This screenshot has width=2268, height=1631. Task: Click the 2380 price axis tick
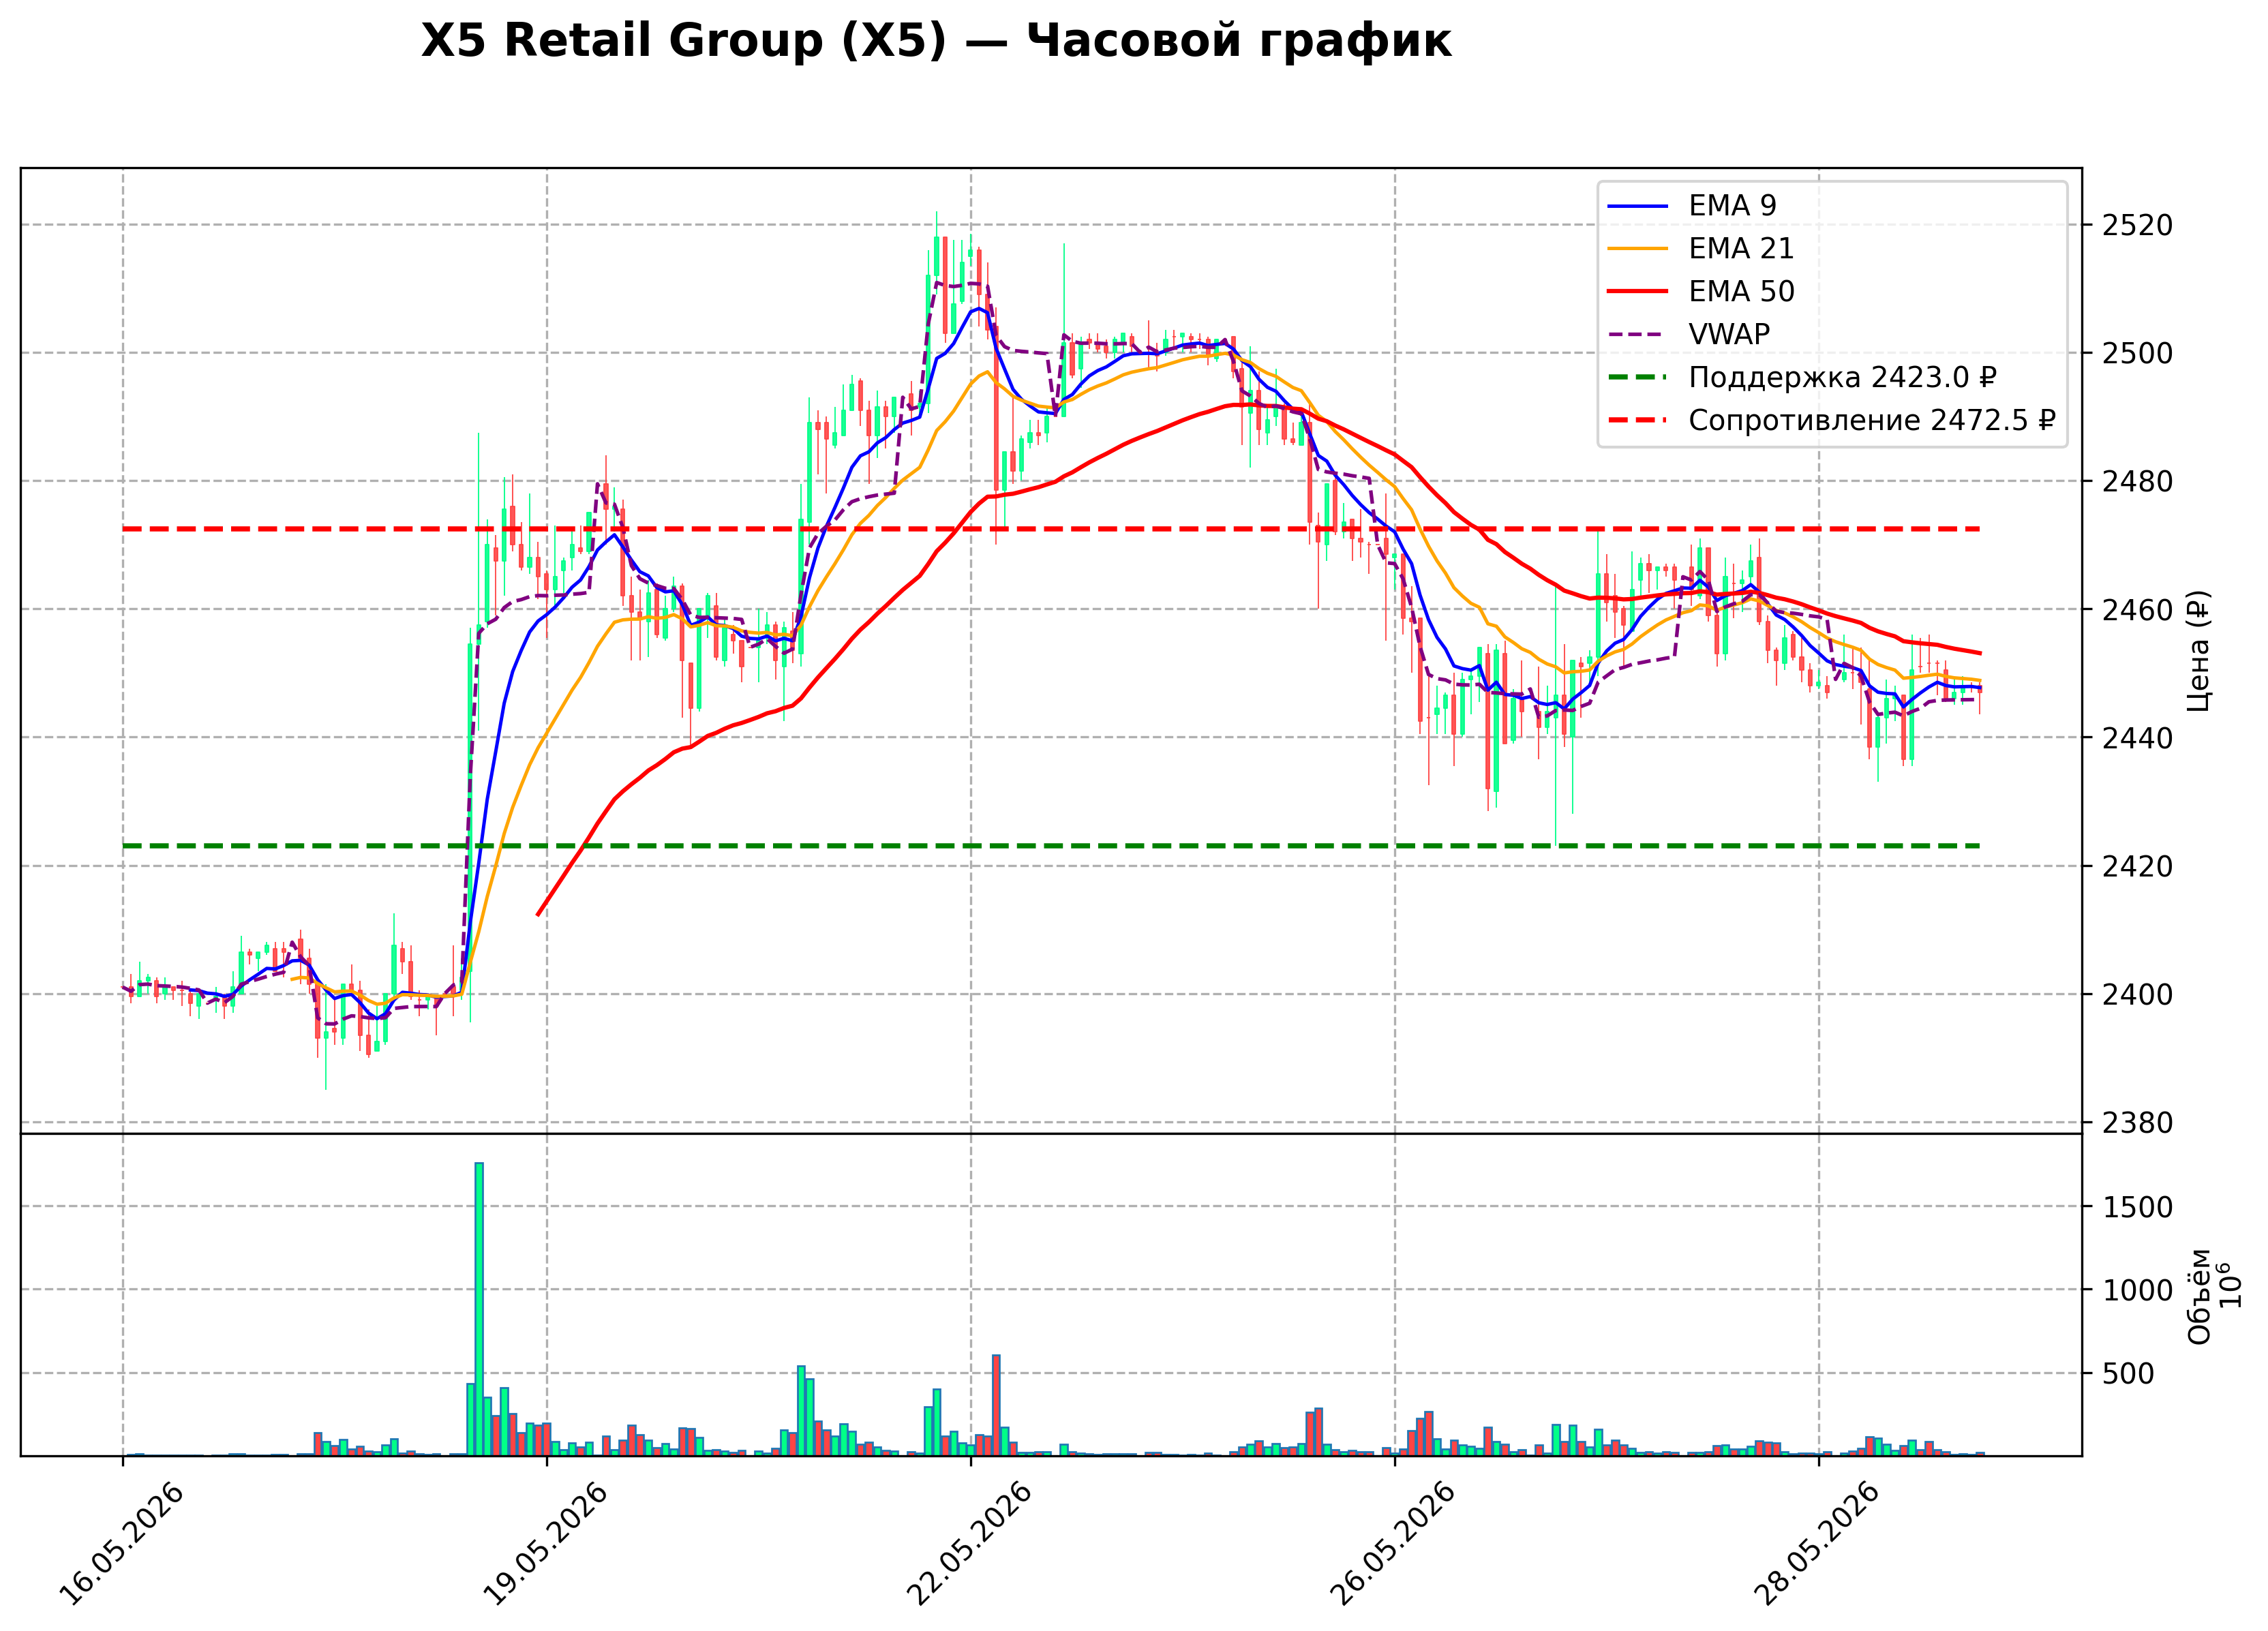tap(2138, 1123)
